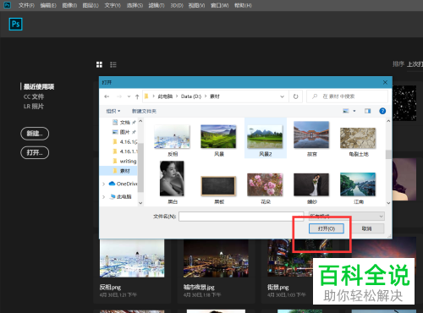Screen dimensions: 423x313
Task: Close the 打开 dialog
Action: tap(385, 82)
